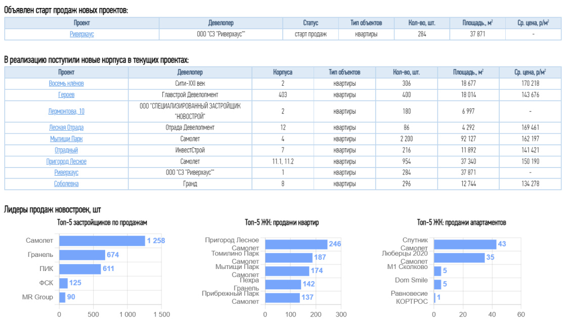Select the Самолет bar showing 1 258
The width and height of the screenshot is (568, 322).
[102, 241]
